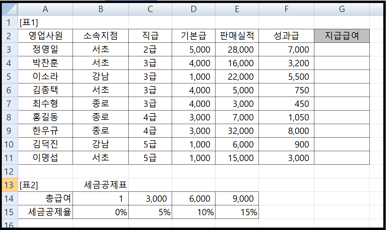386x230 pixels.
Task: Select column D header
Action: (x=193, y=9)
